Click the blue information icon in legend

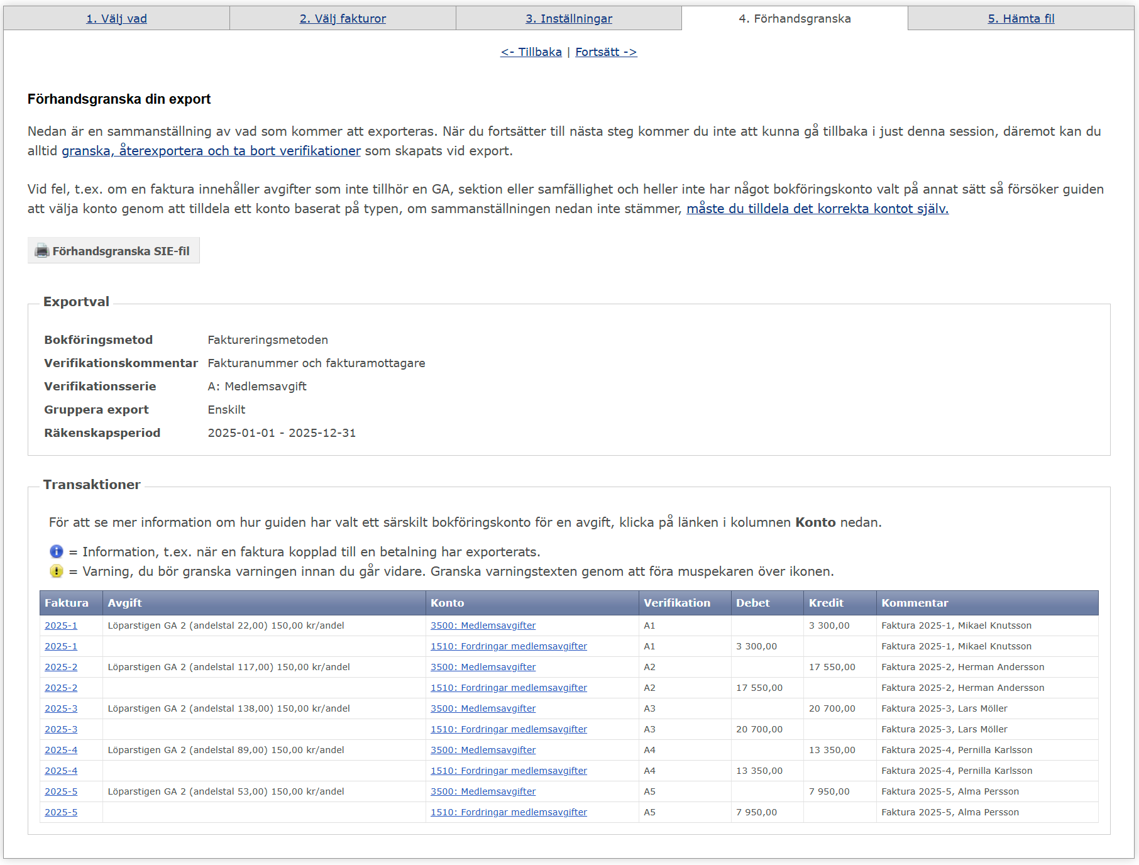click(57, 551)
